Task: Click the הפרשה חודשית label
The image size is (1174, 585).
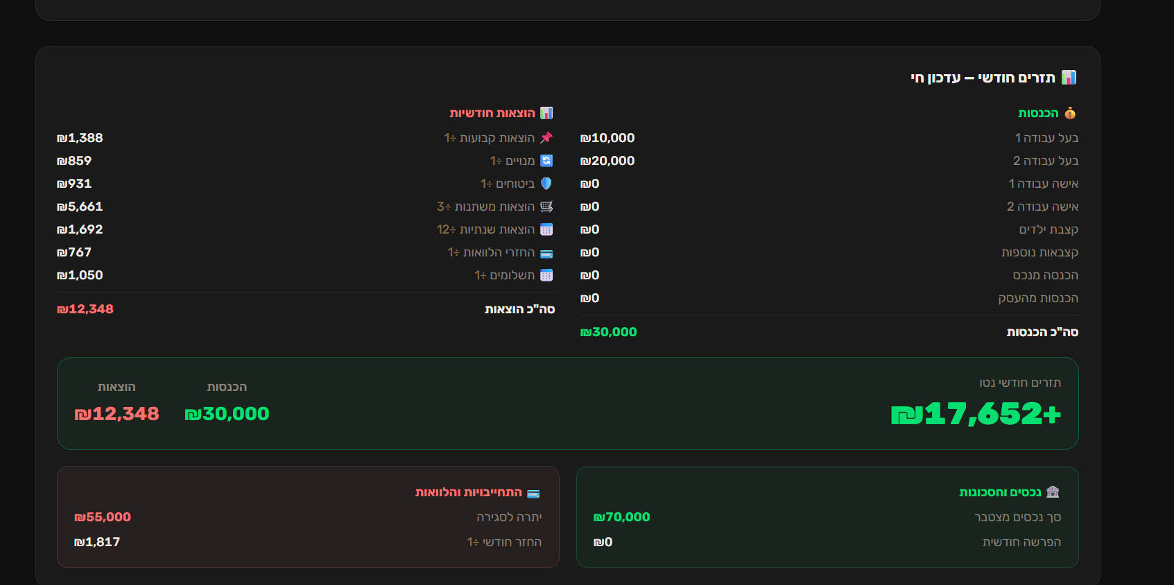Action: 1022,542
